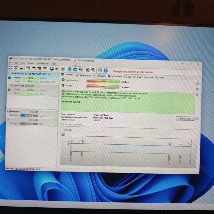Switch to the Disk Performance tab
The image size is (214, 214).
[x=143, y=77]
